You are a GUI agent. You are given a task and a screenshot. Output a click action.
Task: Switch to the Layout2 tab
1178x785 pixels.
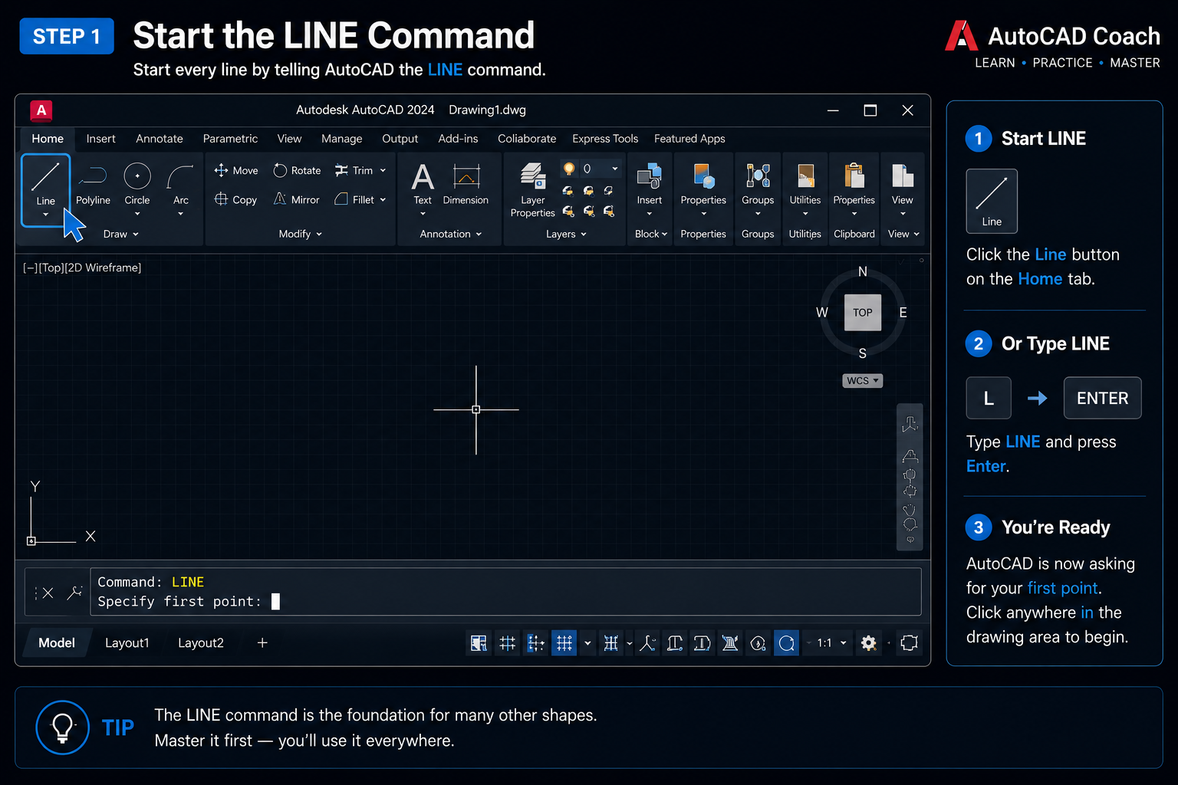201,643
